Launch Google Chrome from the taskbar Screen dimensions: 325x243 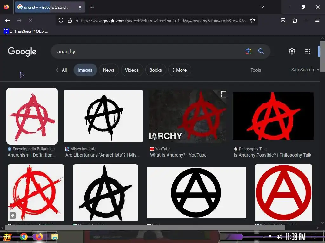click(x=23, y=237)
